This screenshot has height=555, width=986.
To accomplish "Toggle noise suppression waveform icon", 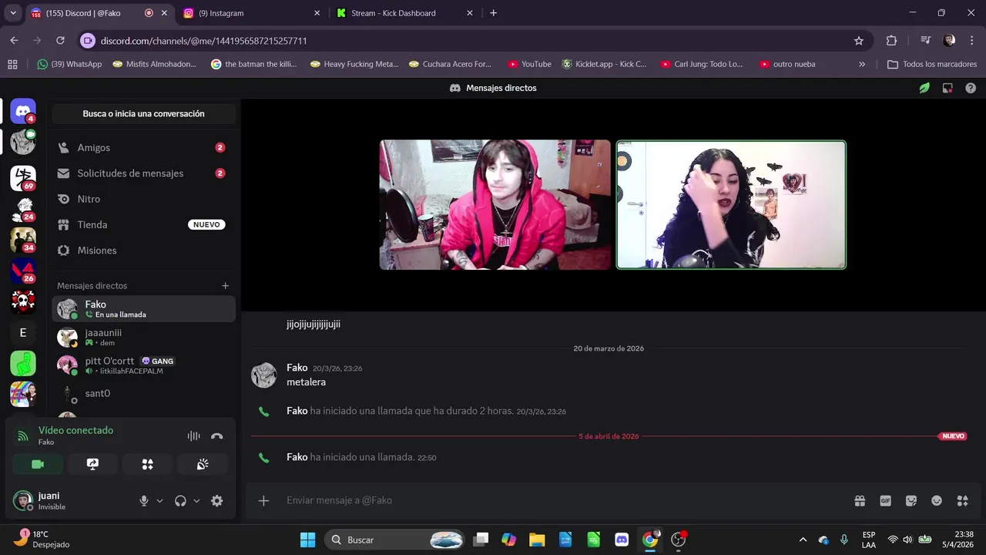I will click(x=193, y=436).
